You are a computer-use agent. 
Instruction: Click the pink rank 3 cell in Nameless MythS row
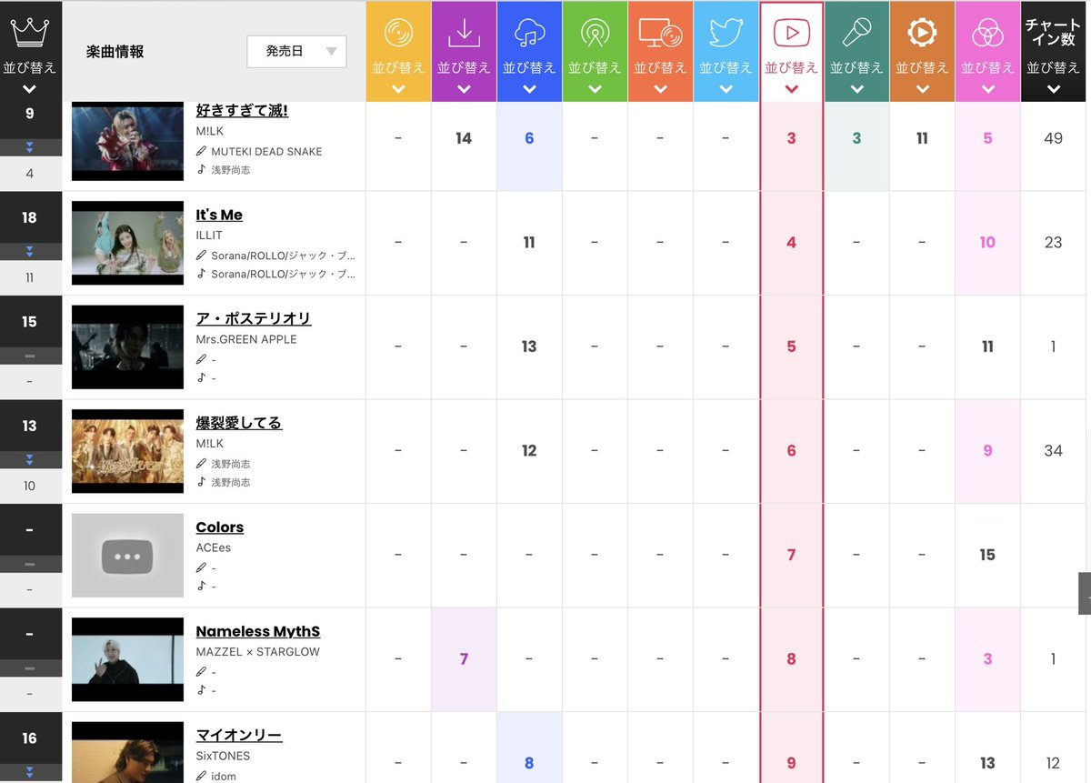pyautogui.click(x=987, y=659)
